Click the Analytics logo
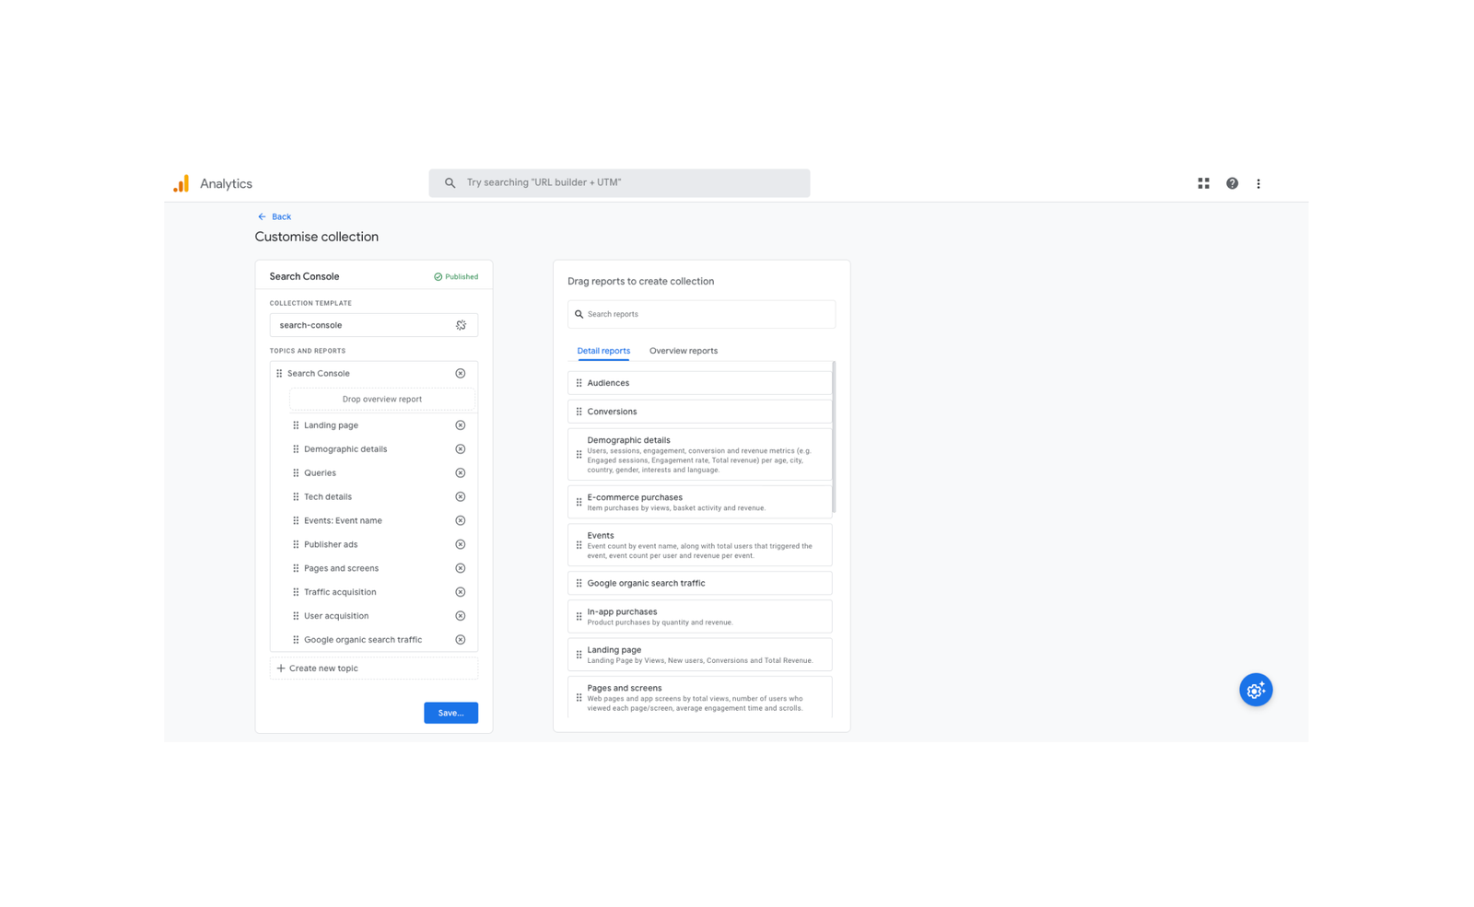 point(181,183)
